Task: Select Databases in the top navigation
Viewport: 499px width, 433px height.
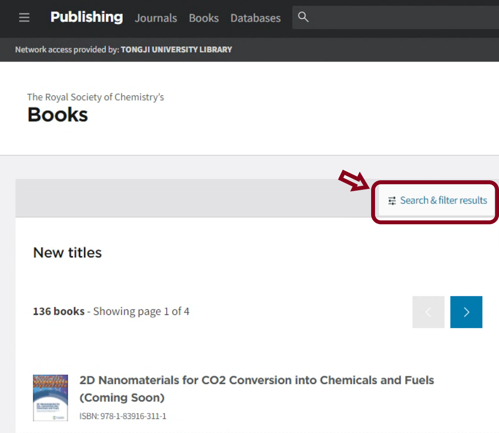Action: pyautogui.click(x=255, y=18)
